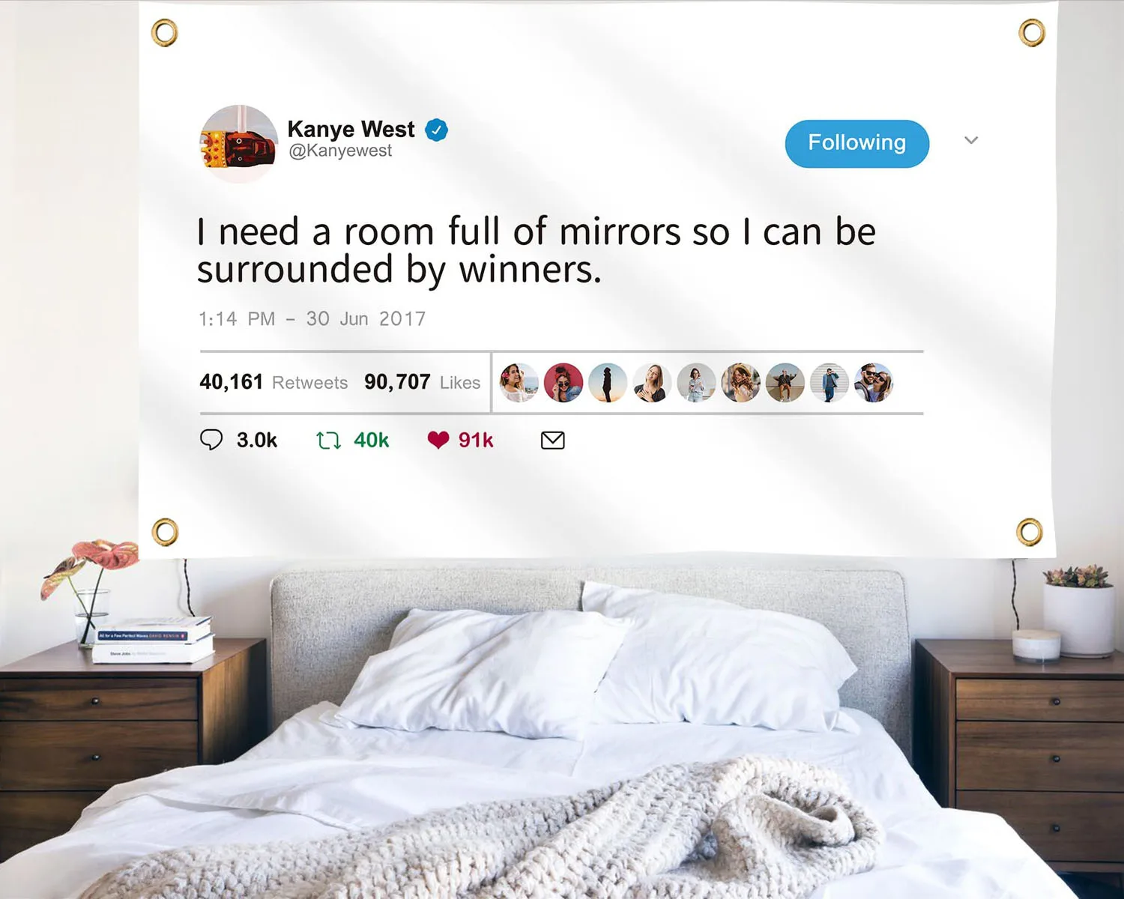View the 90,707 Likes list
This screenshot has width=1124, height=899.
(x=422, y=382)
